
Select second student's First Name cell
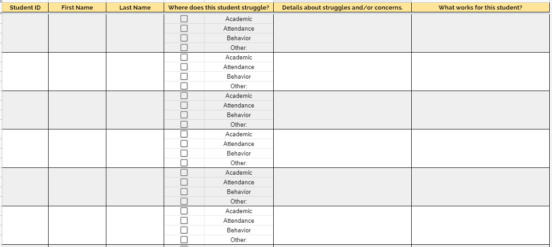pos(77,71)
